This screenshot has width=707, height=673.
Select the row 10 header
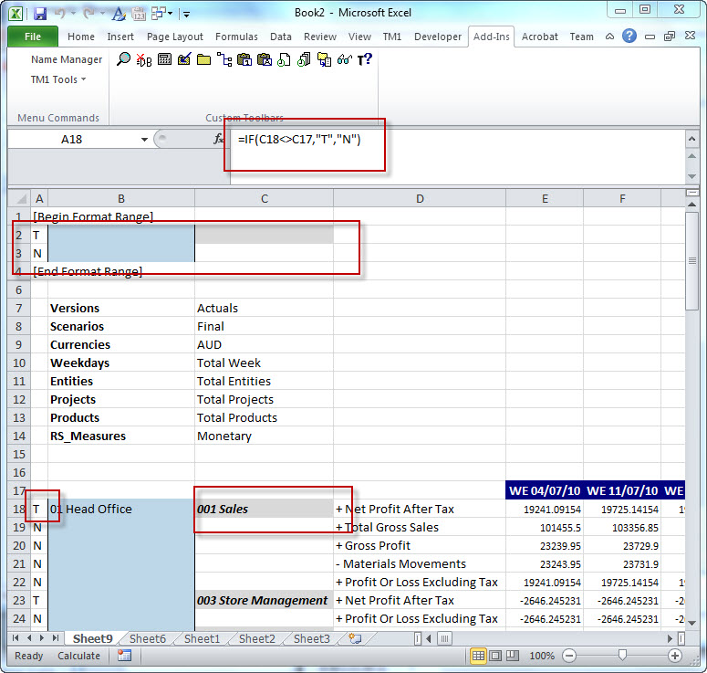19,363
